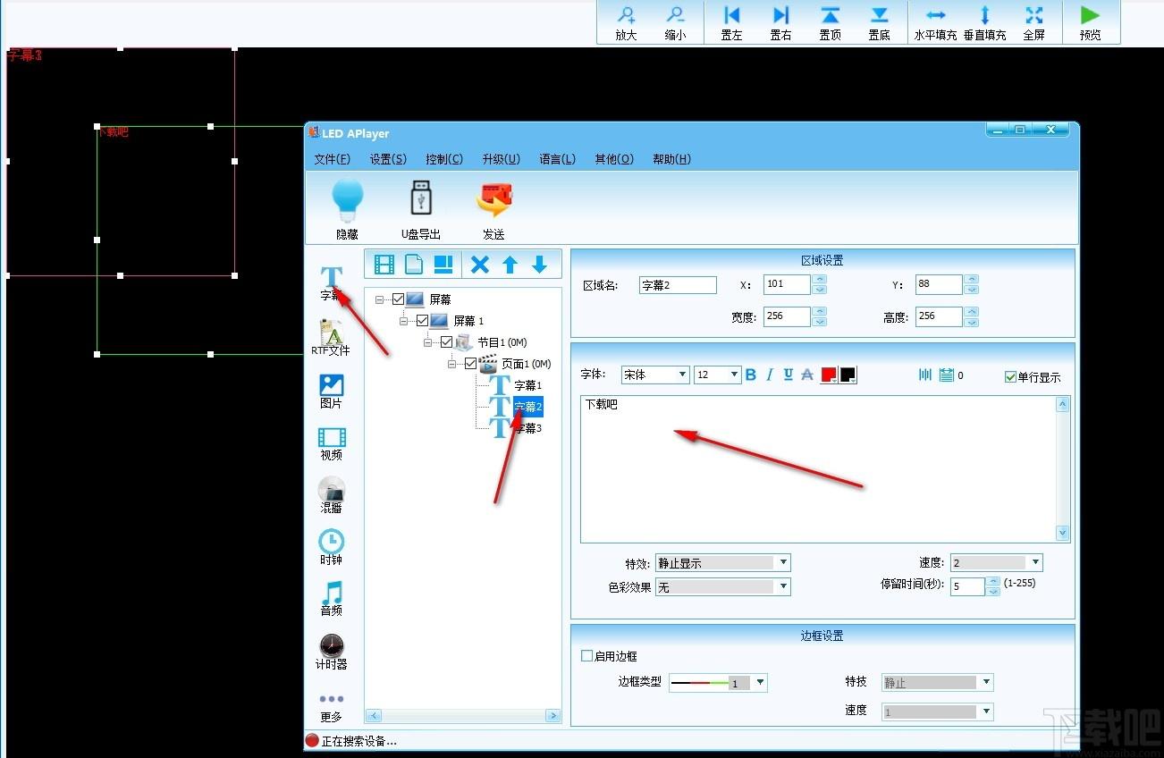This screenshot has width=1164, height=758.
Task: Open the 帮助(H) menu
Action: click(x=671, y=159)
